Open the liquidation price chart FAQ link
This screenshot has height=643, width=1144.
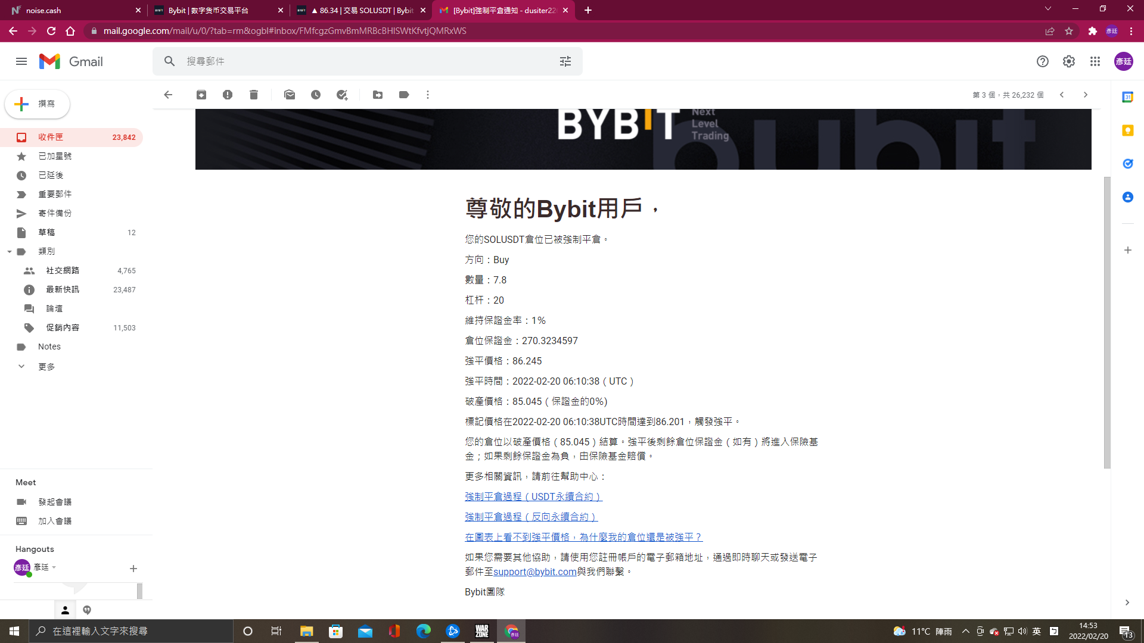[x=583, y=537]
